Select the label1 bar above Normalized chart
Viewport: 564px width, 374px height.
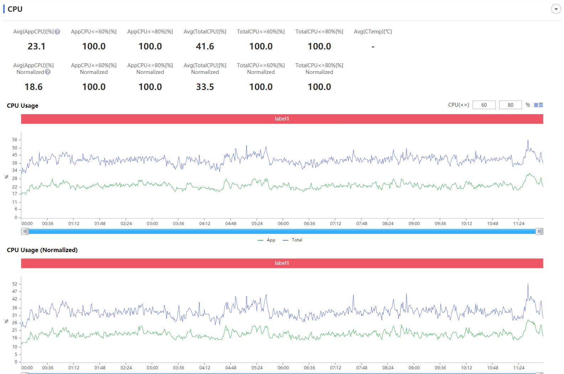pyautogui.click(x=282, y=263)
